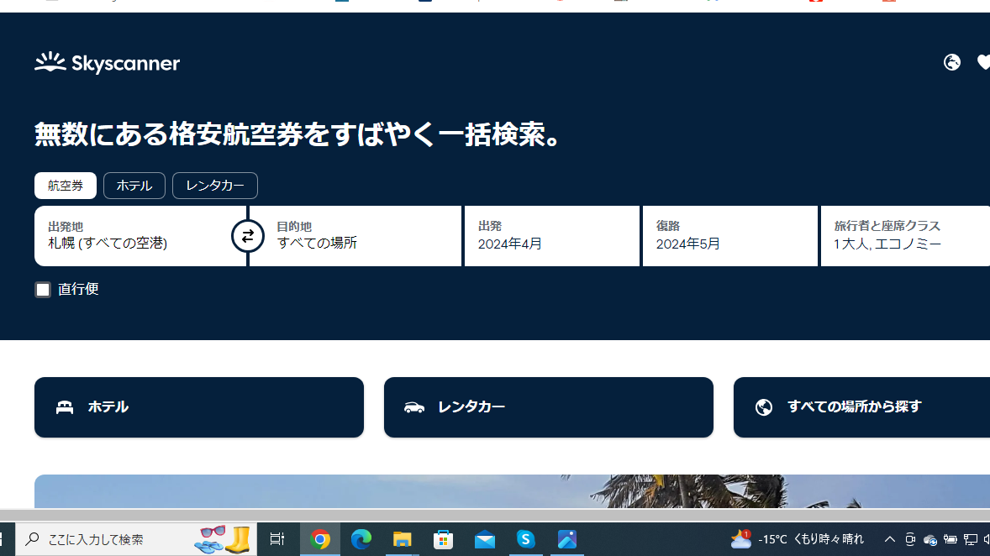Switch to the ホテル tab
The width and height of the screenshot is (990, 556).
(134, 186)
